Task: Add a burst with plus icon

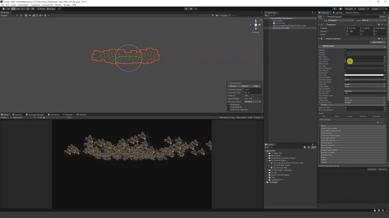Action: coord(378,122)
